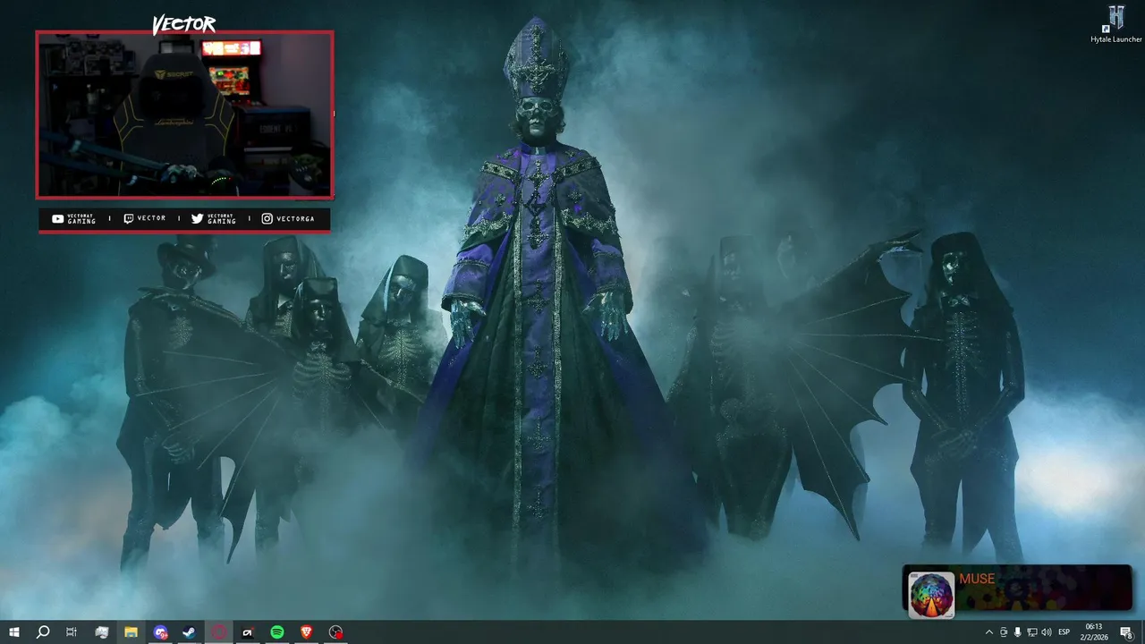Click the microphone tray icon
The height and width of the screenshot is (644, 1145).
(x=1017, y=632)
